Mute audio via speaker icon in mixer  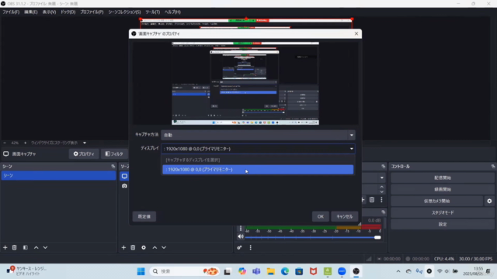pyautogui.click(x=241, y=236)
